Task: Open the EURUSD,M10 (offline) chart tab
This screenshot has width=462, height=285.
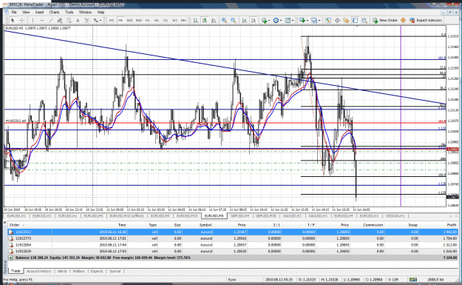Action: click(x=126, y=216)
